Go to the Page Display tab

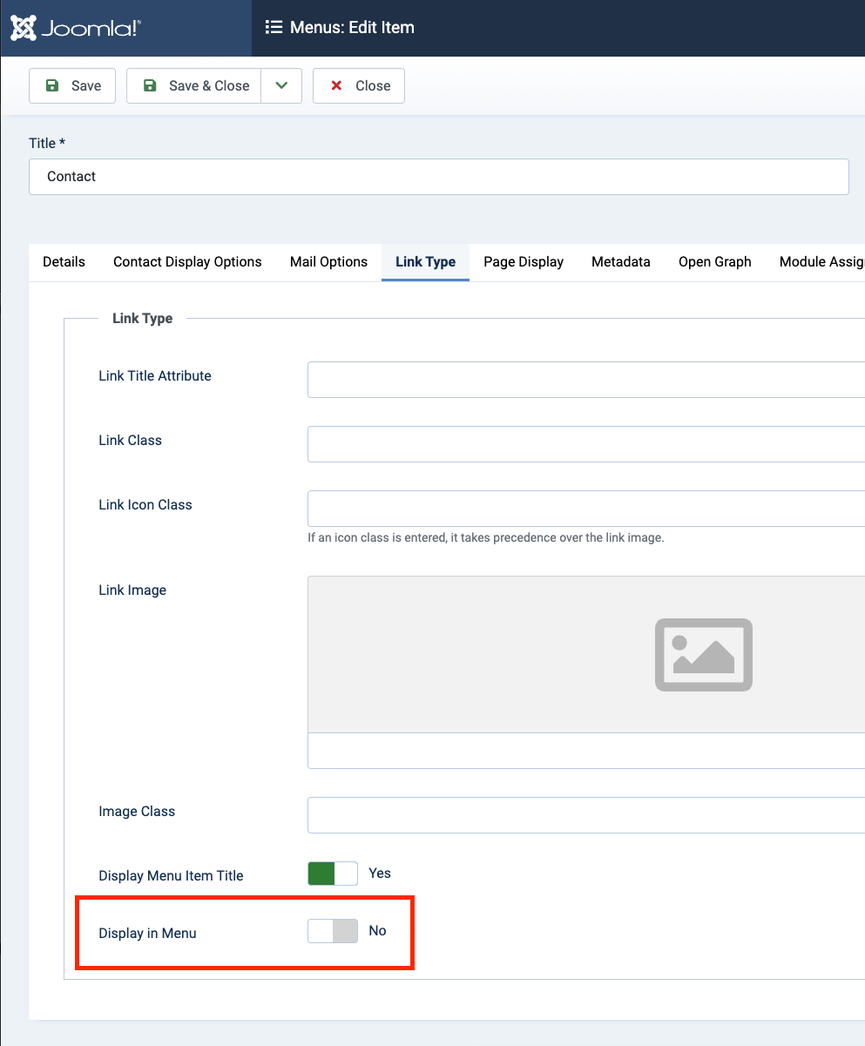[524, 261]
